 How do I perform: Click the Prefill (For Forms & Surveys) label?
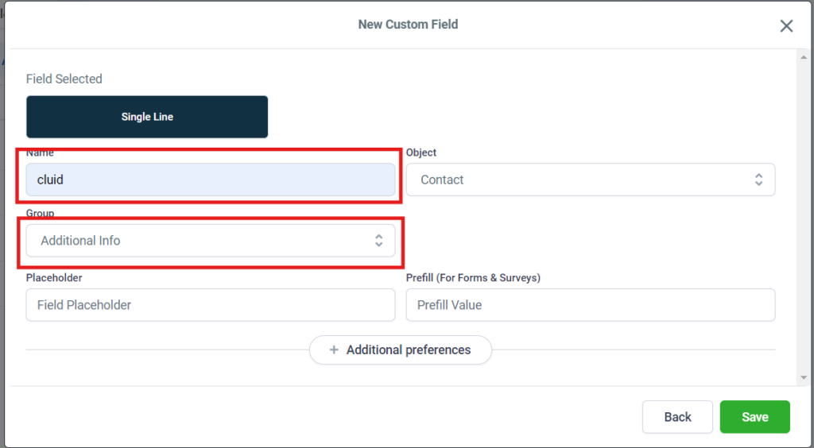[x=473, y=278]
